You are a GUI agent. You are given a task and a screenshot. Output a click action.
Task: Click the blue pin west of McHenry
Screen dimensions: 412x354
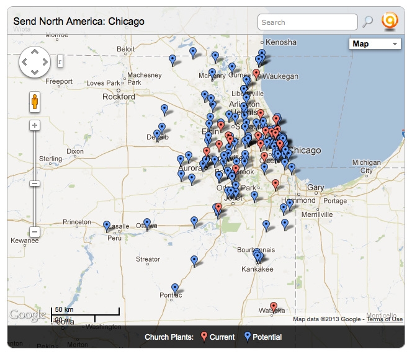click(172, 60)
